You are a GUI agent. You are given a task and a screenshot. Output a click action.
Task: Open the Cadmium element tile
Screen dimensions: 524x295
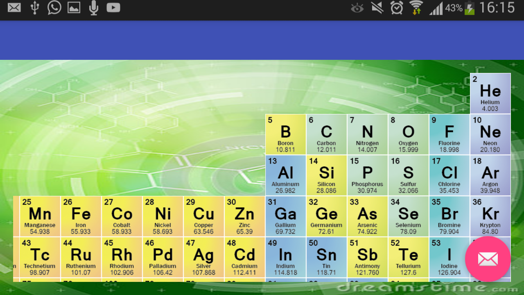(x=245, y=257)
